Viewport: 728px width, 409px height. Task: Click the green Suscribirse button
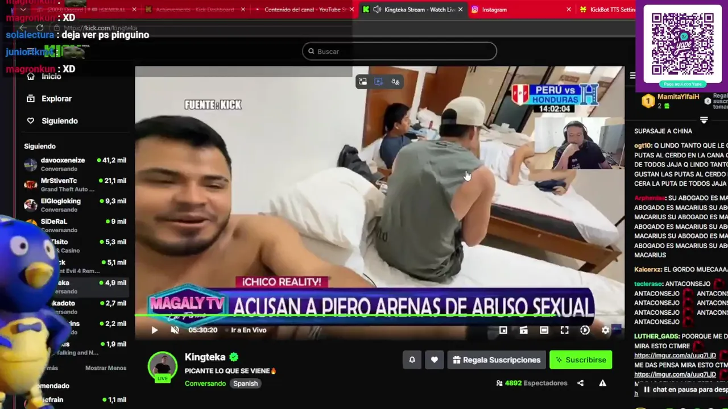coord(581,360)
